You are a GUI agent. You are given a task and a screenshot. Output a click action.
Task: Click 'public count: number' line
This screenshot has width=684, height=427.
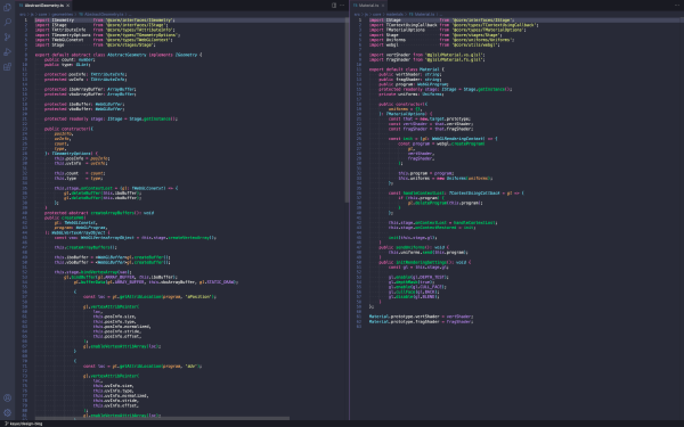point(70,59)
